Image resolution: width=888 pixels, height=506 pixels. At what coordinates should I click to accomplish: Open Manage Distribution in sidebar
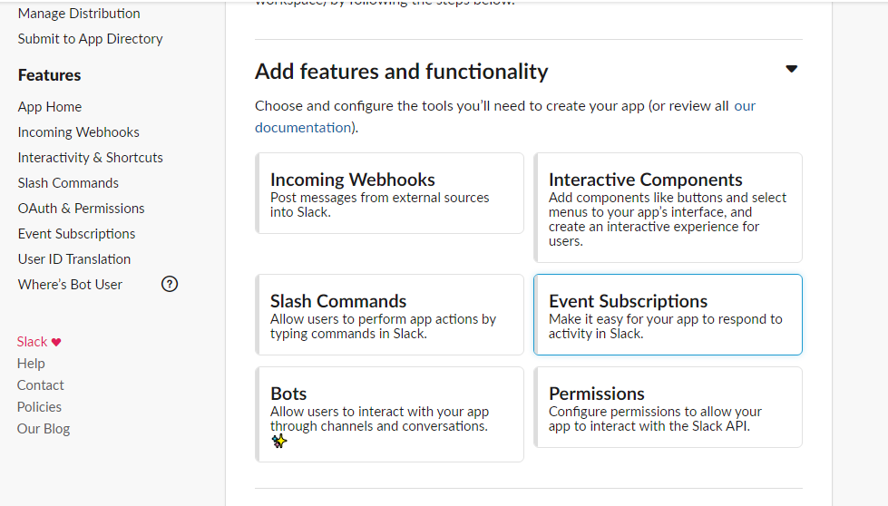pyautogui.click(x=79, y=14)
